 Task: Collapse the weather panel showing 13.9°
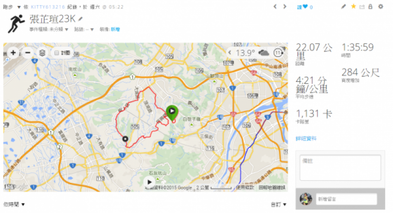pyautogui.click(x=231, y=53)
